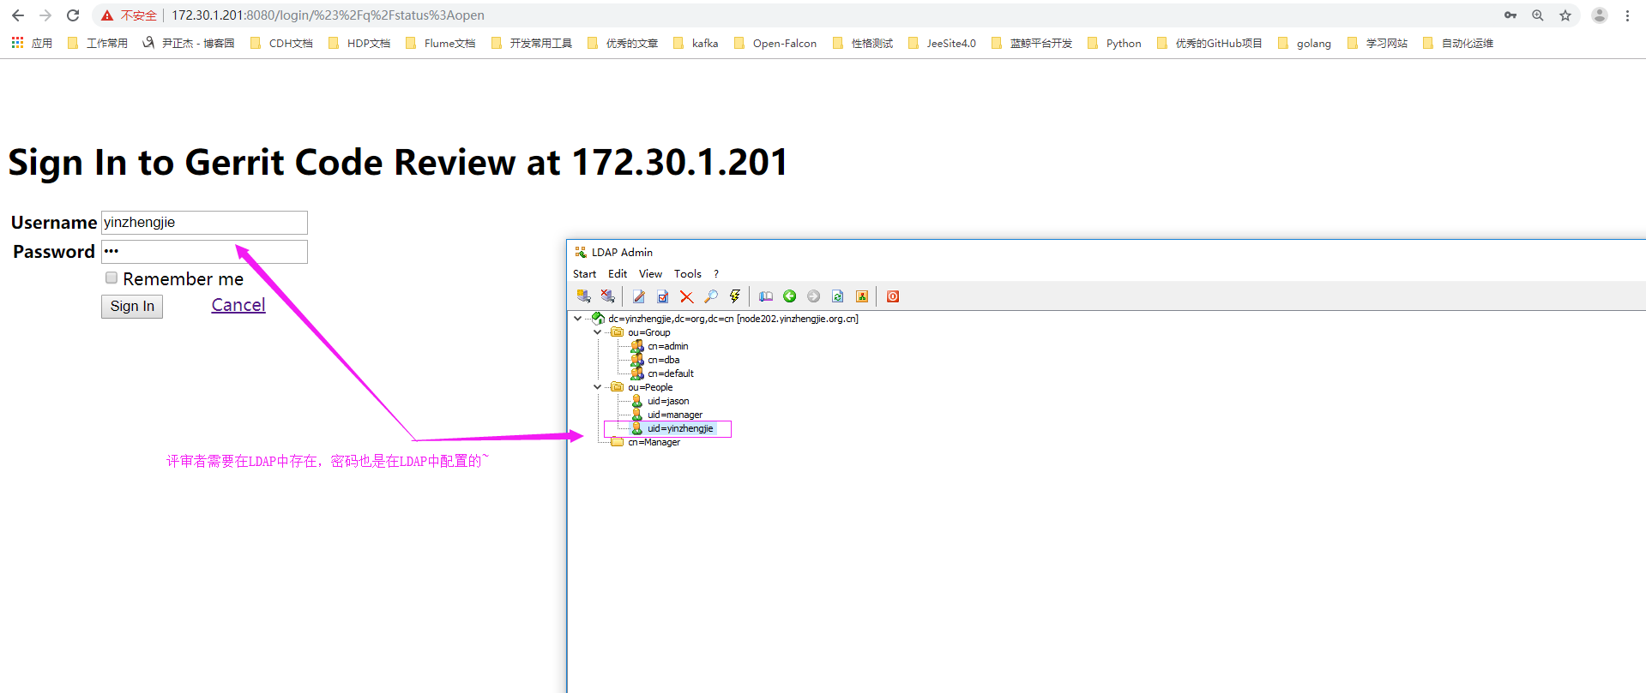Click the red X Delete icon
The width and height of the screenshot is (1646, 693).
tap(687, 296)
